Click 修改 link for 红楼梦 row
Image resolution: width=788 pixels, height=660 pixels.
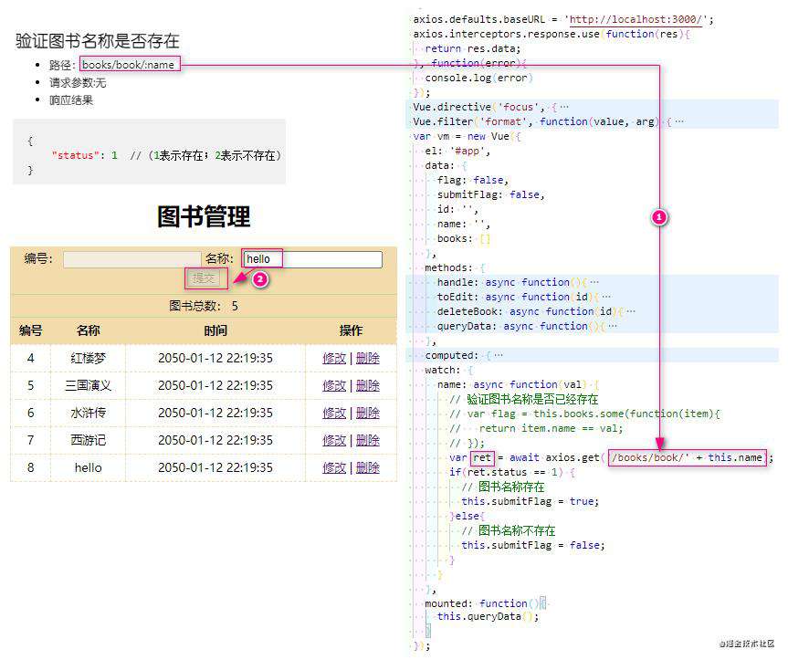(x=334, y=358)
